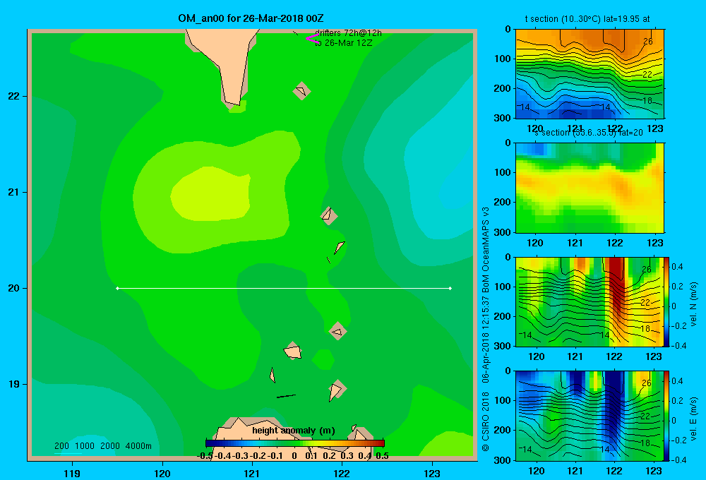
Task: Click the magenta drifter track marker
Action: [313, 38]
